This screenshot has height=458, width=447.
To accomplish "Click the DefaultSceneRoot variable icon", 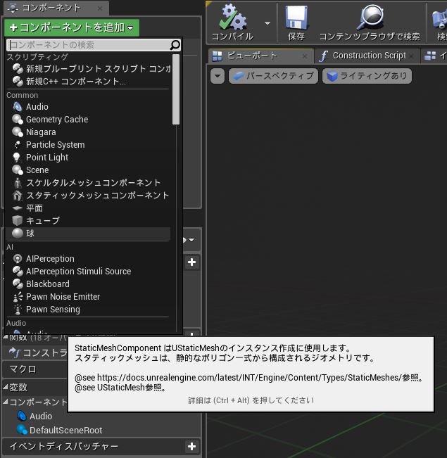I will [22, 430].
